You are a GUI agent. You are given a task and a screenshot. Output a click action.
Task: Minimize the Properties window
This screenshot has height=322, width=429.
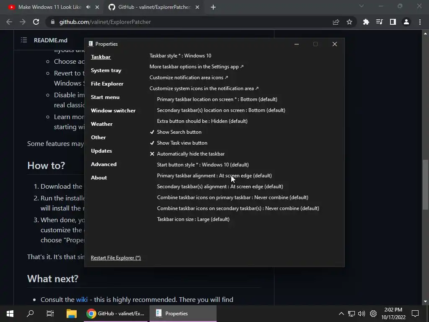(296, 44)
